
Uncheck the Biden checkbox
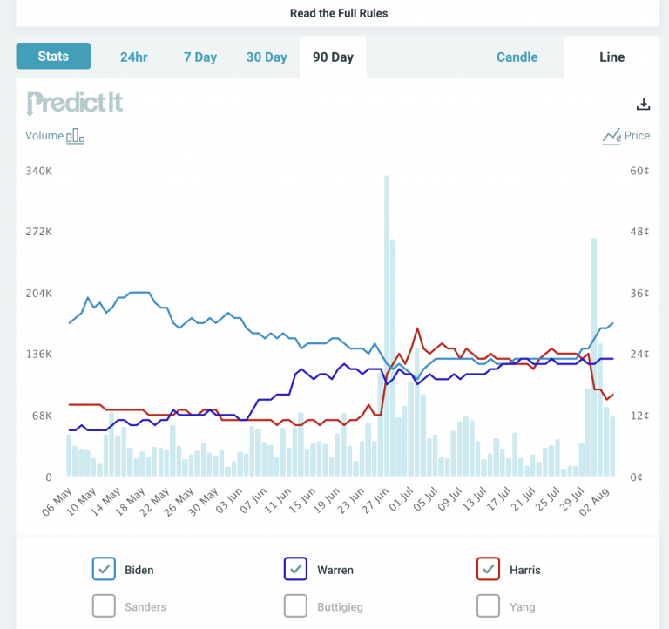coord(104,569)
